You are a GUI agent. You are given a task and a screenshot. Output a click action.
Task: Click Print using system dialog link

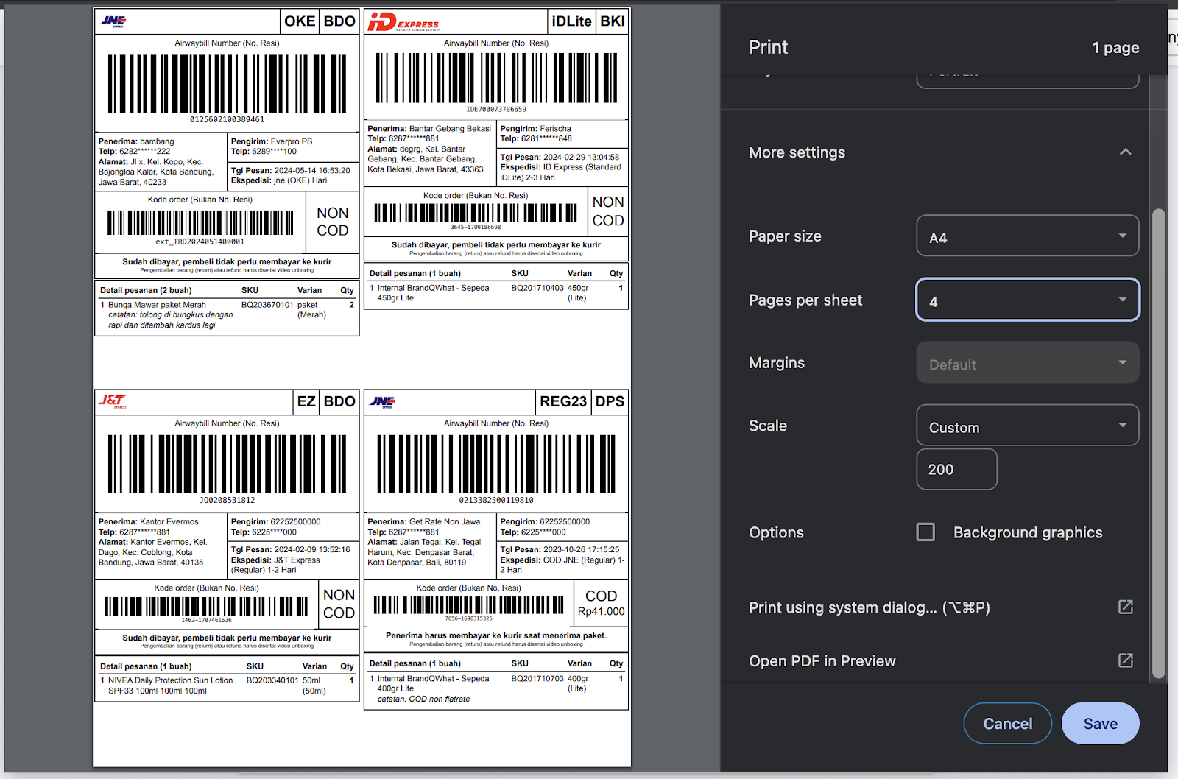(869, 607)
